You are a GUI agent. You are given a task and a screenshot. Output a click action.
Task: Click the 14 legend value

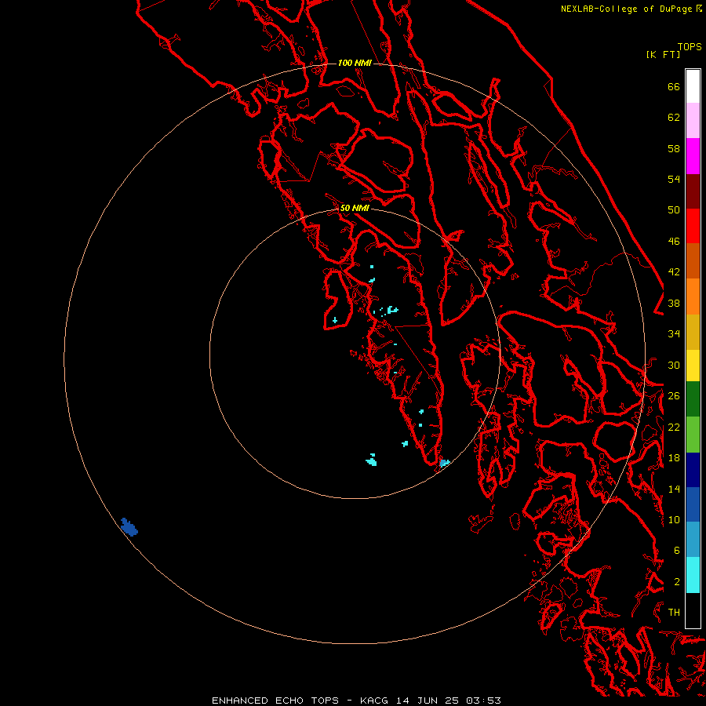[674, 489]
